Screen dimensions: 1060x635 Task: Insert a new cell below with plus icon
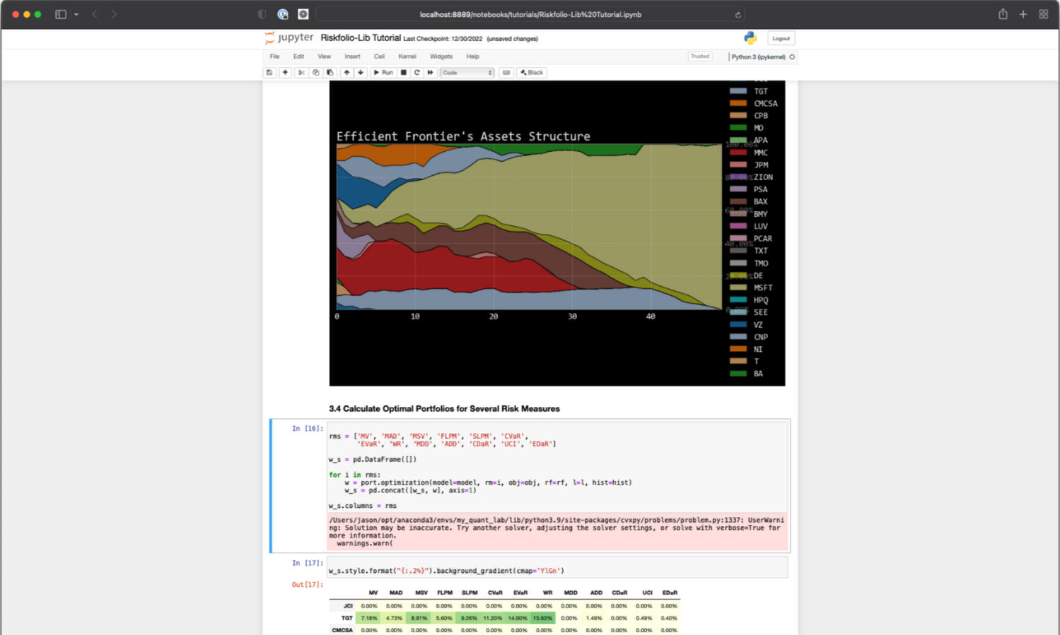(x=285, y=73)
